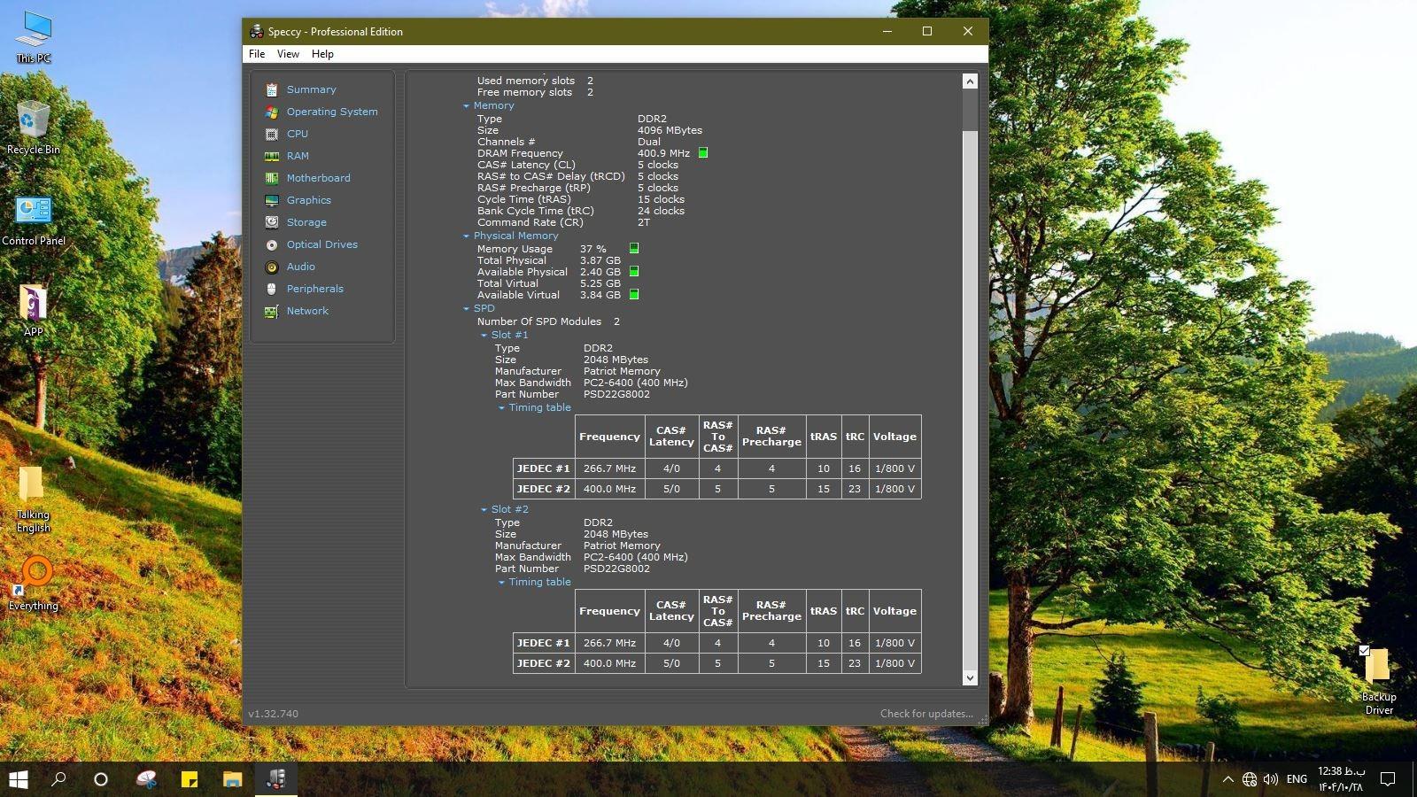Image resolution: width=1417 pixels, height=797 pixels.
Task: Click the scroll down arrow
Action: pyautogui.click(x=970, y=677)
